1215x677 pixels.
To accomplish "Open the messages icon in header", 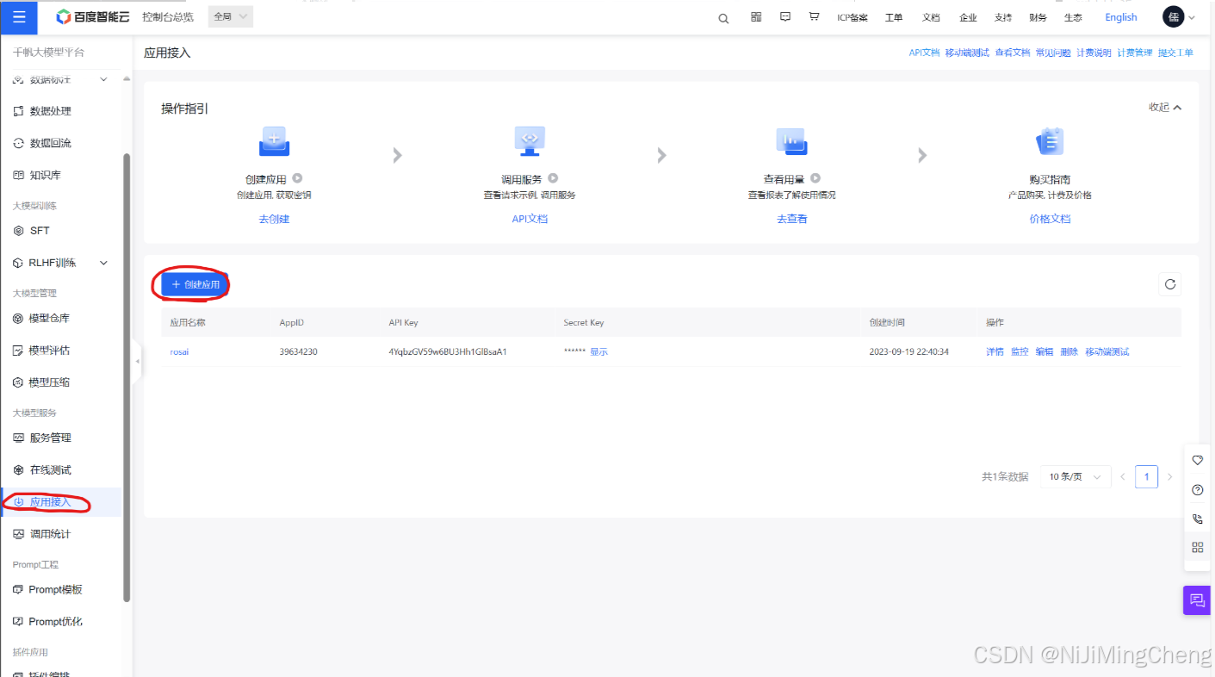I will [x=785, y=17].
